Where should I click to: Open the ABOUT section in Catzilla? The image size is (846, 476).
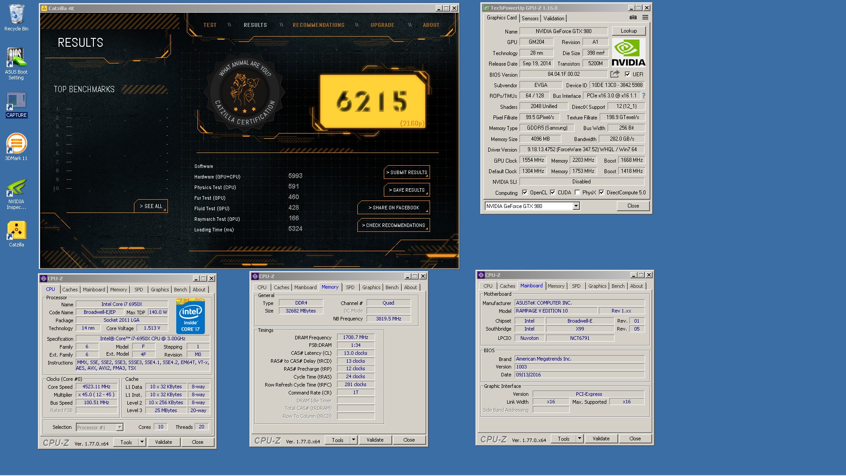coord(431,25)
